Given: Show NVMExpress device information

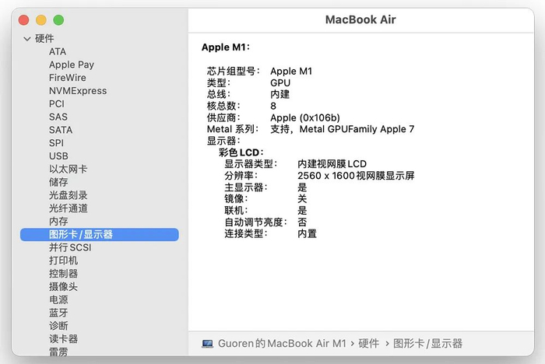Looking at the screenshot, I should [78, 91].
